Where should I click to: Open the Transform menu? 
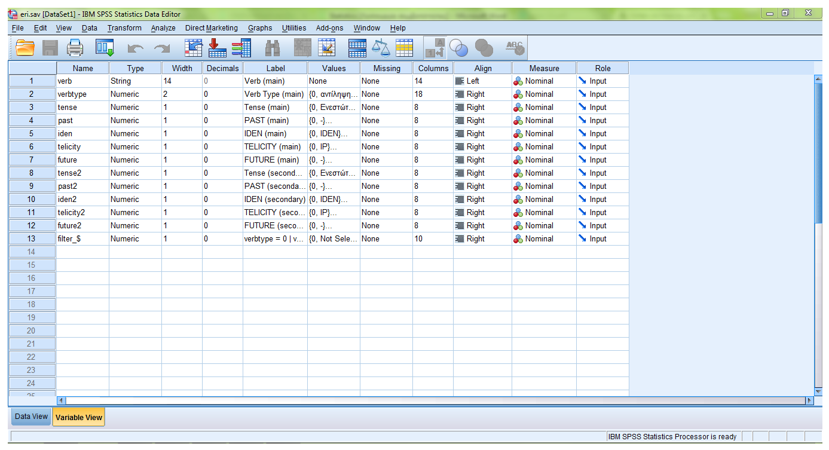(124, 28)
